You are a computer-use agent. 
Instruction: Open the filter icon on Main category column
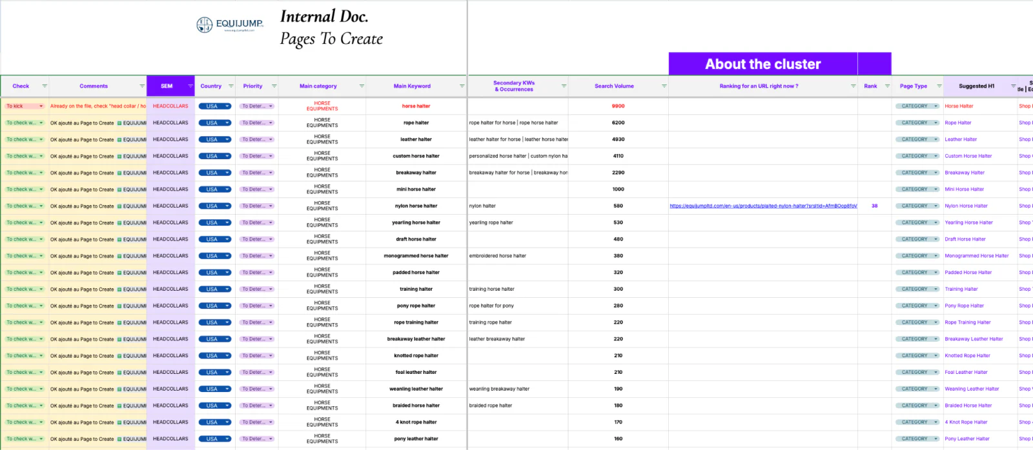[362, 86]
